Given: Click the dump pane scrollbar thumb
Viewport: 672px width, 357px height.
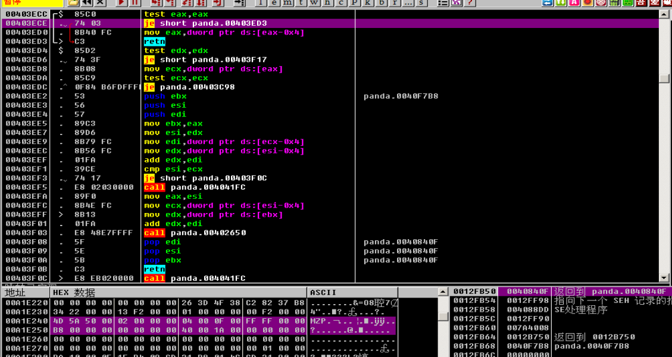Looking at the screenshot, I should click(444, 317).
